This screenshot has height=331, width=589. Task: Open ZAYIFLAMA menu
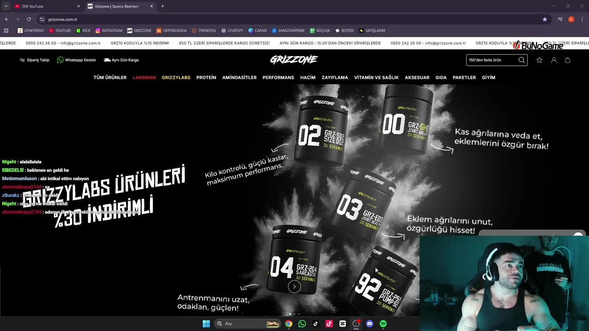[335, 78]
